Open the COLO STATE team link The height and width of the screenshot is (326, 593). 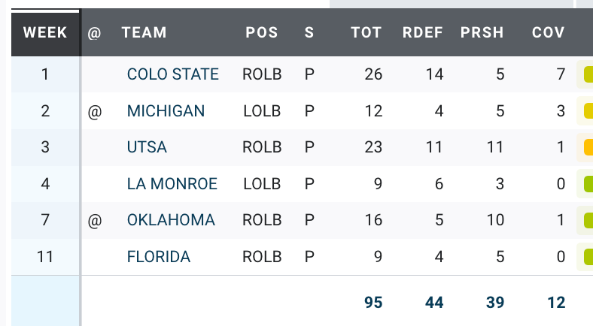click(173, 74)
